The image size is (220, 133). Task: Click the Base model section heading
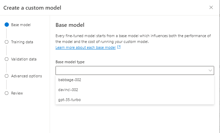pyautogui.click(x=70, y=25)
